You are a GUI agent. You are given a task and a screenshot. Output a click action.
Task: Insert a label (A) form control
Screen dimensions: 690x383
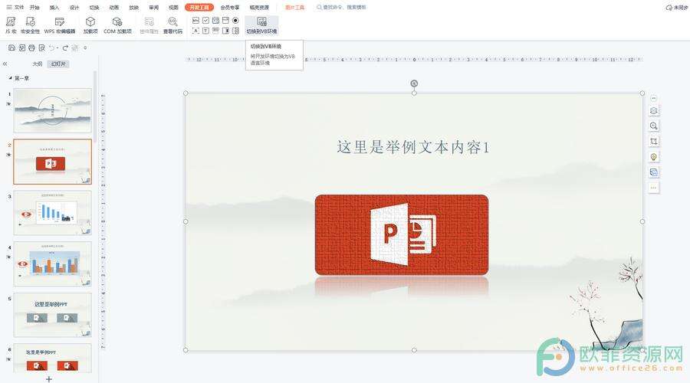point(195,31)
